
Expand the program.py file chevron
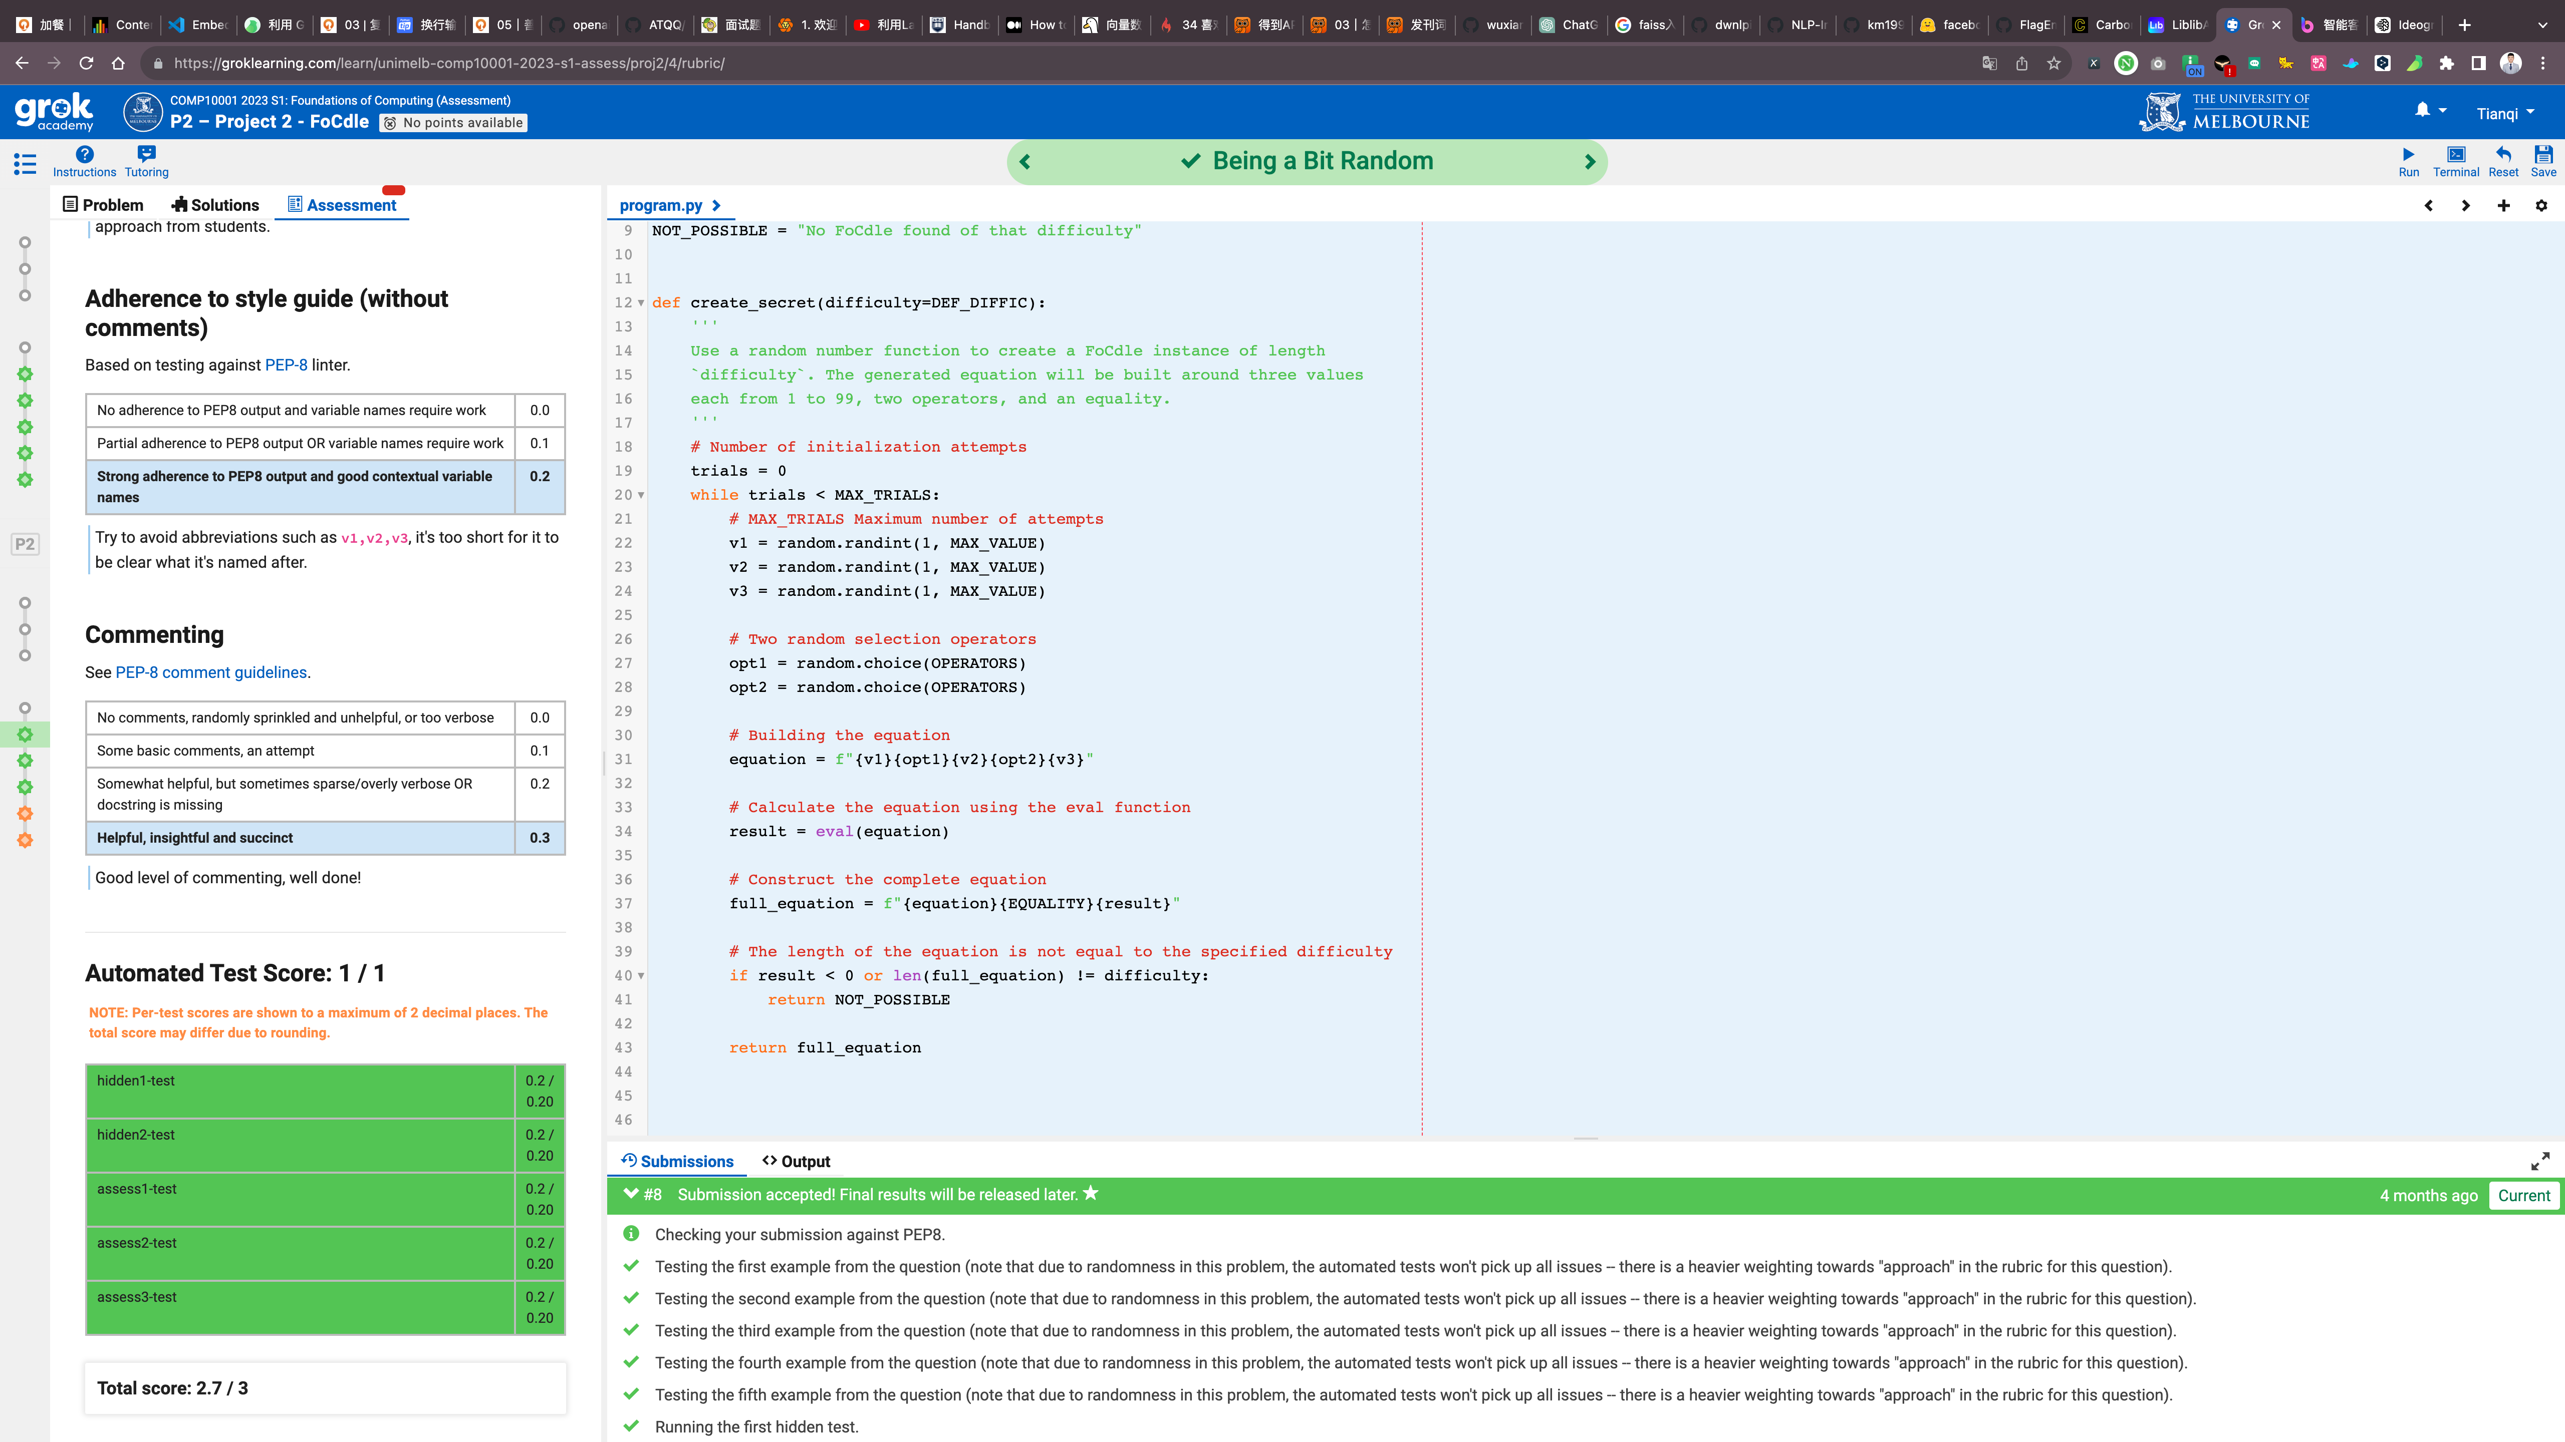point(716,205)
